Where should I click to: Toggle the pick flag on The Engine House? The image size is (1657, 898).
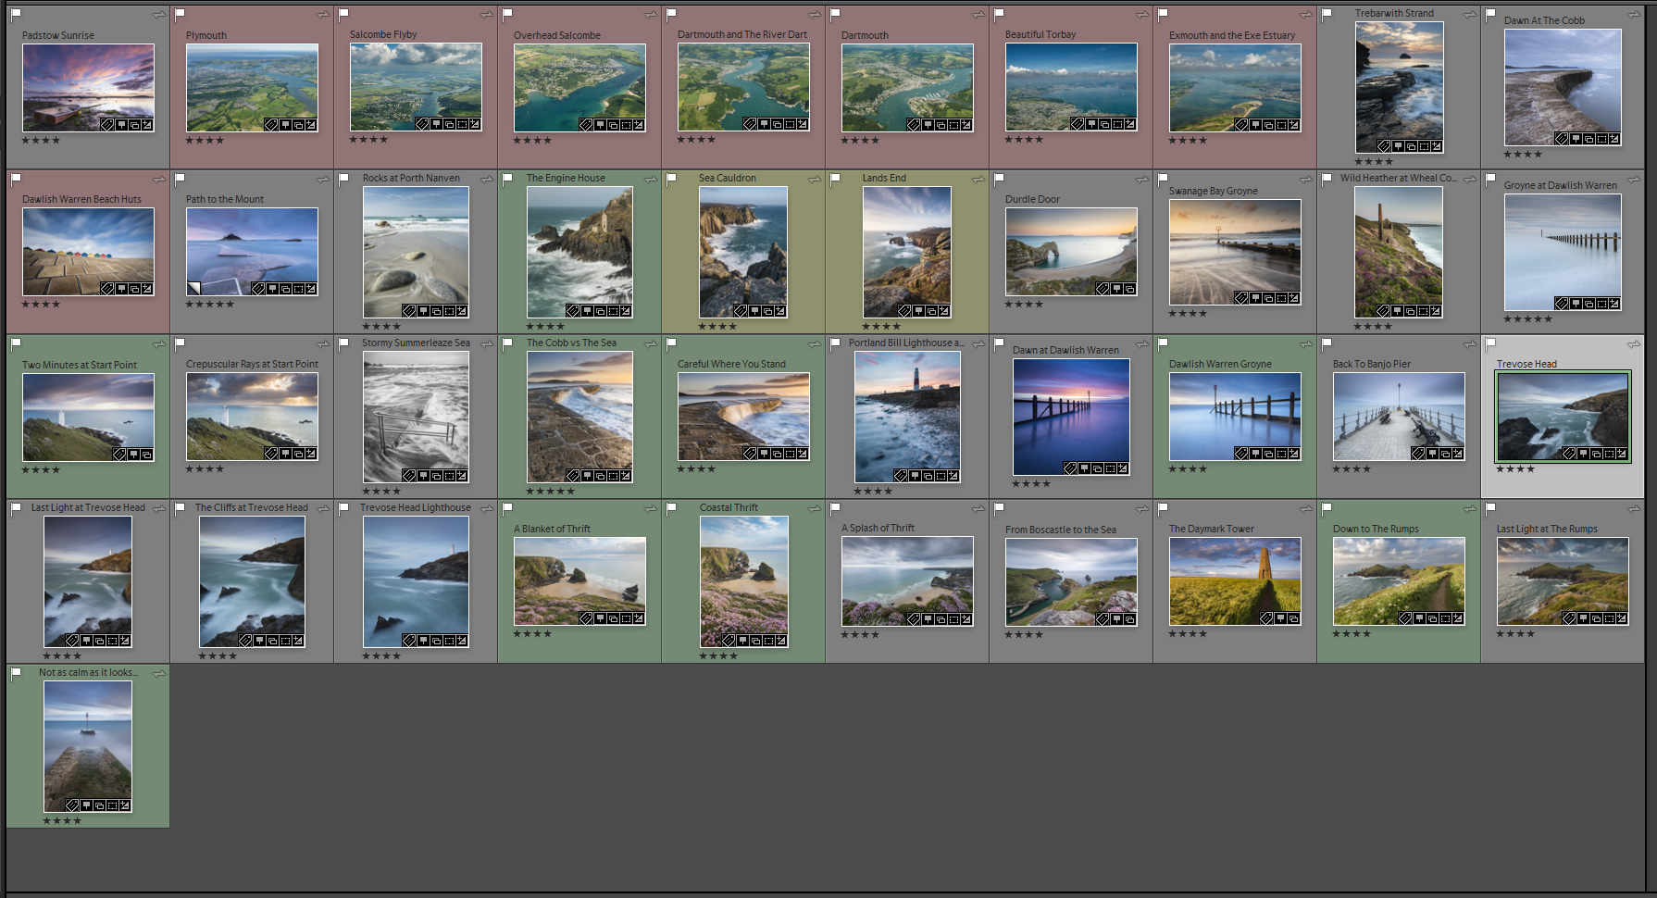coord(507,180)
